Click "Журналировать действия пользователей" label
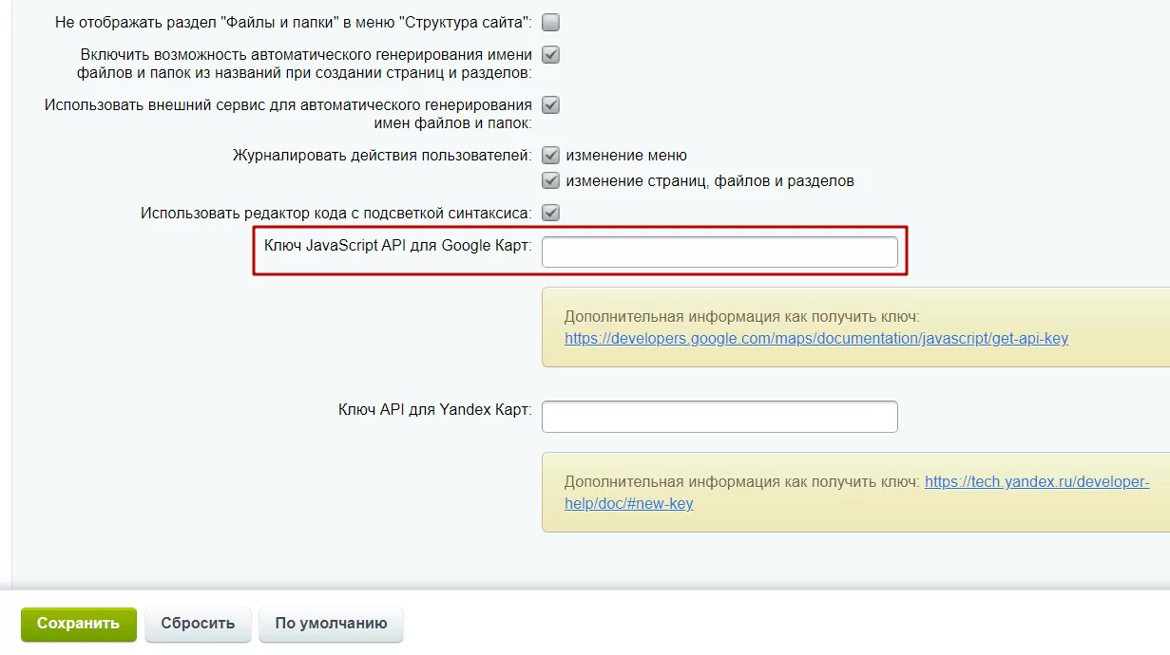1170x655 pixels. click(382, 155)
